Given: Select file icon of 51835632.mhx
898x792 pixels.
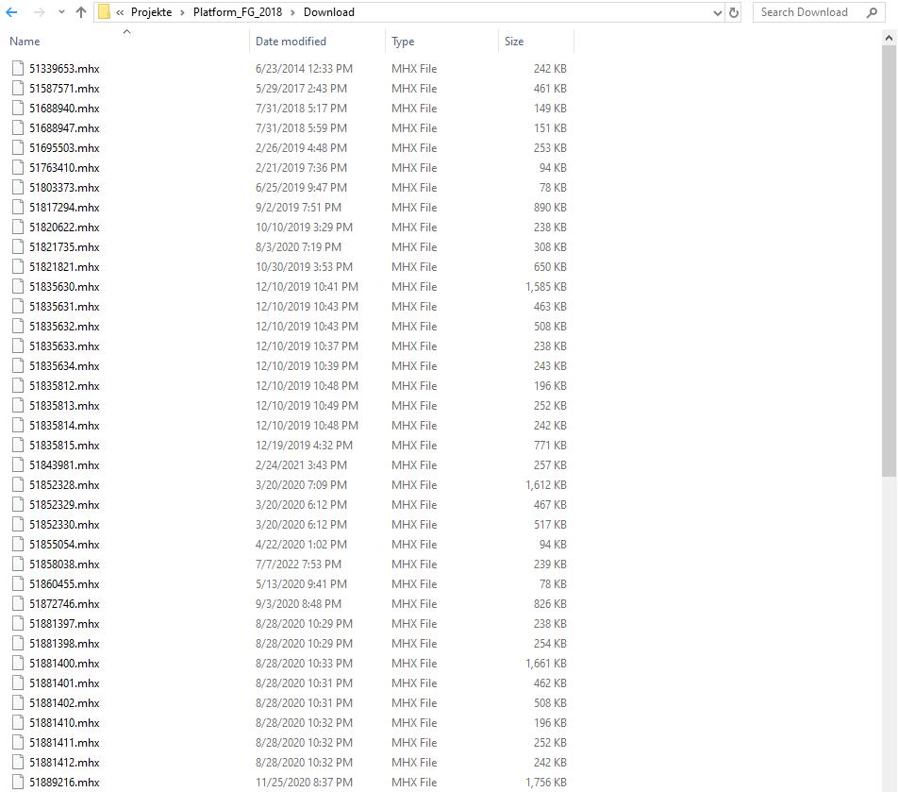Looking at the screenshot, I should click(x=18, y=326).
